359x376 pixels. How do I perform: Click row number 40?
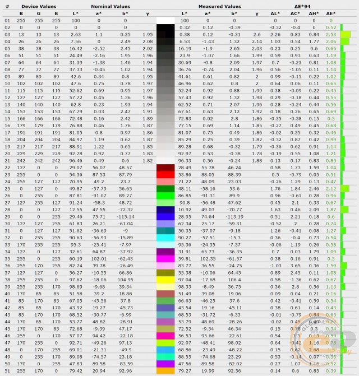tap(7, 294)
